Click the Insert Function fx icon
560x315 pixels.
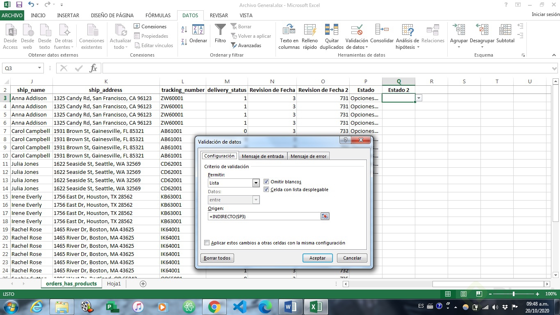tap(93, 68)
